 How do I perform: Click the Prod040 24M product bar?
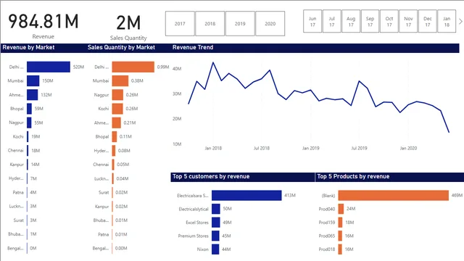tap(341, 209)
